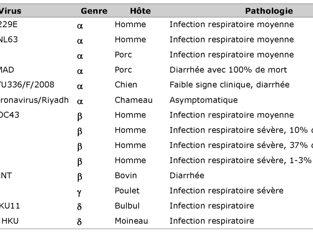313x234 pixels.
Task: Click the "Virus" column header
Action: click(x=10, y=11)
